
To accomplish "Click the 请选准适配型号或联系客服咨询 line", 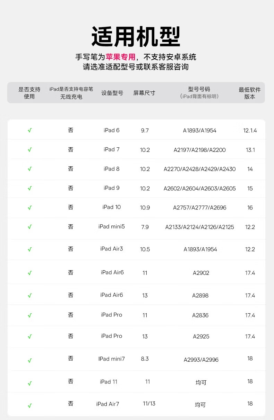I will (136, 67).
